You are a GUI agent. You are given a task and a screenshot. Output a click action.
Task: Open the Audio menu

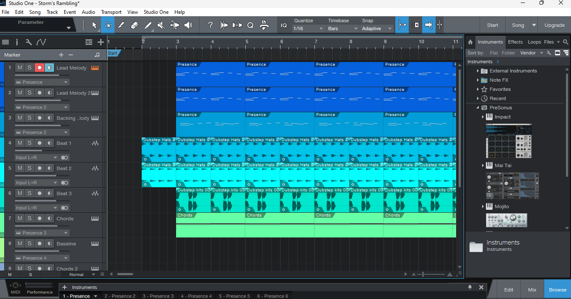pyautogui.click(x=88, y=12)
